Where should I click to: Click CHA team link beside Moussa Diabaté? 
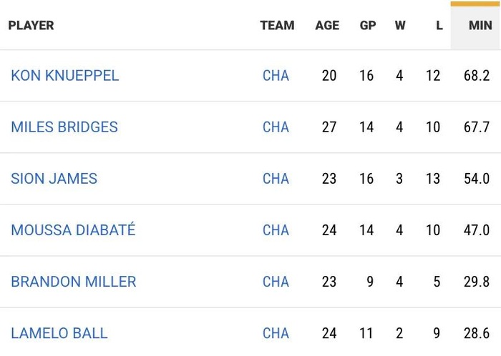(x=276, y=230)
